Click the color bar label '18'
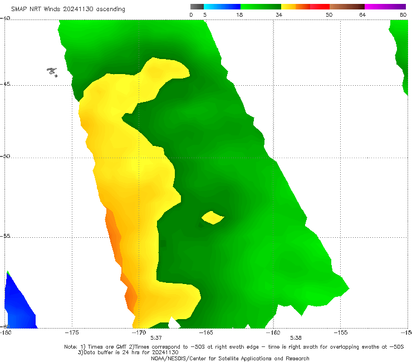Screen dimensions: 412x362 [x=239, y=14]
